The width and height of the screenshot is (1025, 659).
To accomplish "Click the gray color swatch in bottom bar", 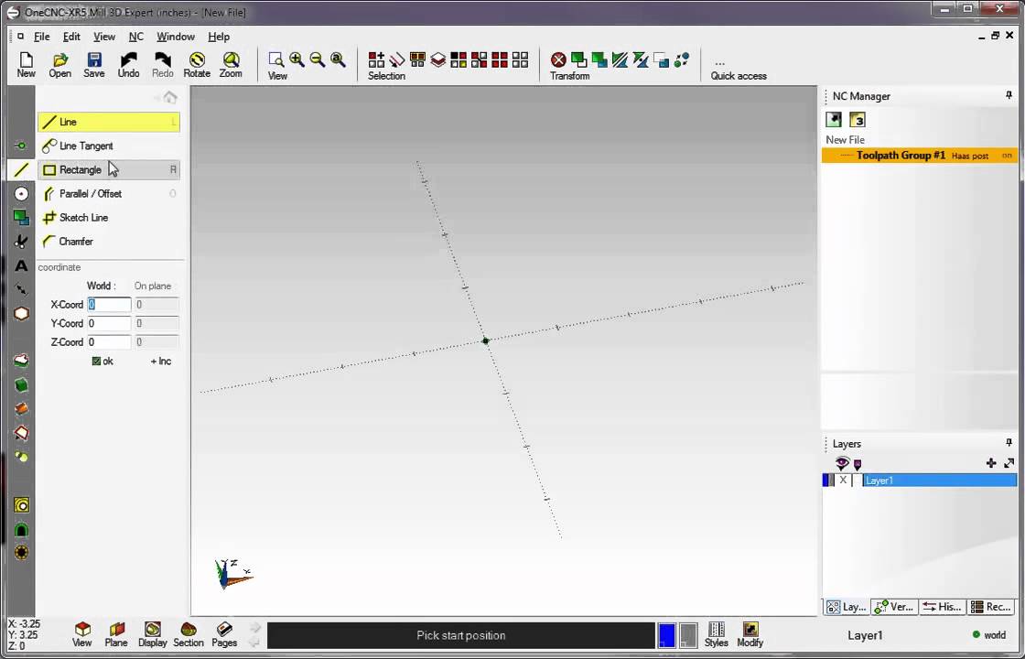I will coord(688,635).
